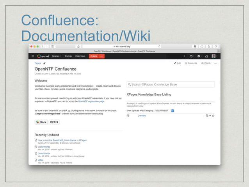Open the Documentation category dropdown
The width and height of the screenshot is (249, 187).
pos(164,110)
